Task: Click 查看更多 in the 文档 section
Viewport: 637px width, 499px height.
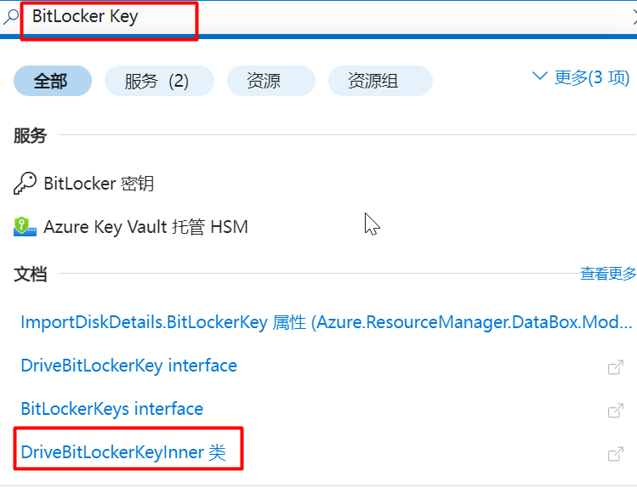Action: pyautogui.click(x=608, y=274)
